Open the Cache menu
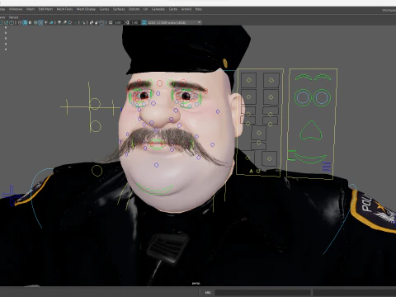This screenshot has width=396, height=297. 173,9
